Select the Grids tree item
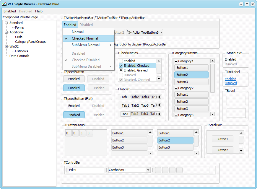This screenshot has width=257, height=189. (x=19, y=37)
